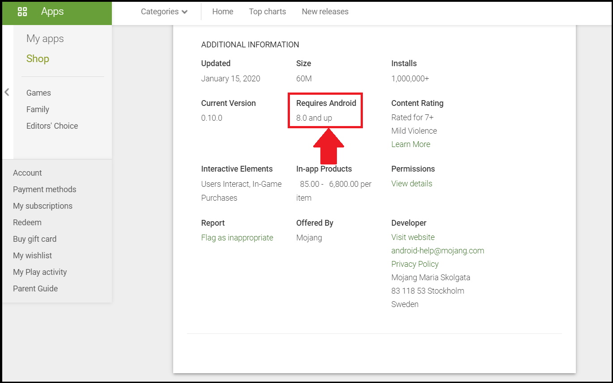Click the '0.10.0' current version value
613x383 pixels.
click(x=212, y=118)
